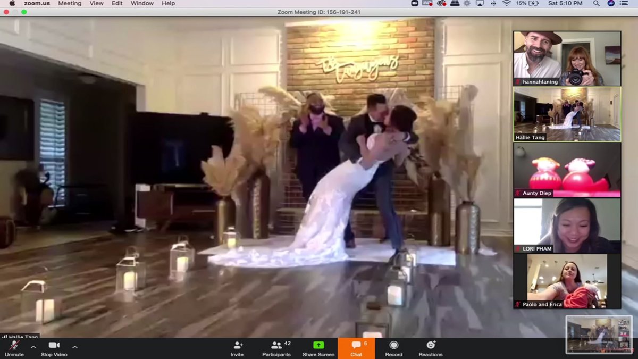Expand audio options next to Unmute
Image resolution: width=638 pixels, height=359 pixels.
point(33,346)
